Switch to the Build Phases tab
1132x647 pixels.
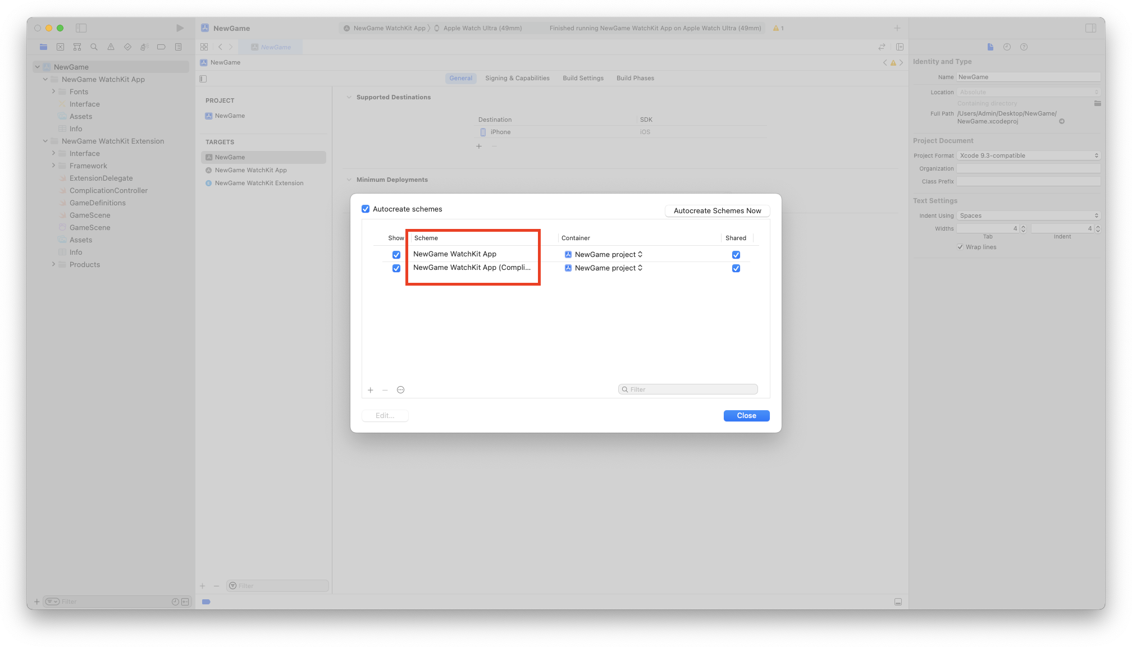pos(635,78)
